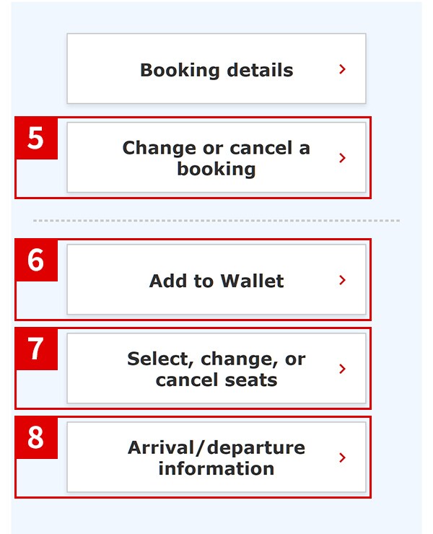Open the Booking details button
The height and width of the screenshot is (534, 433).
[216, 69]
